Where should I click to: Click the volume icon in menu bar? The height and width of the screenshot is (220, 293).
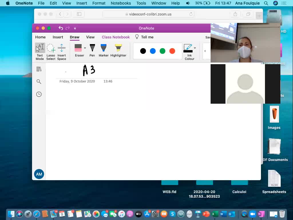pos(188,3)
